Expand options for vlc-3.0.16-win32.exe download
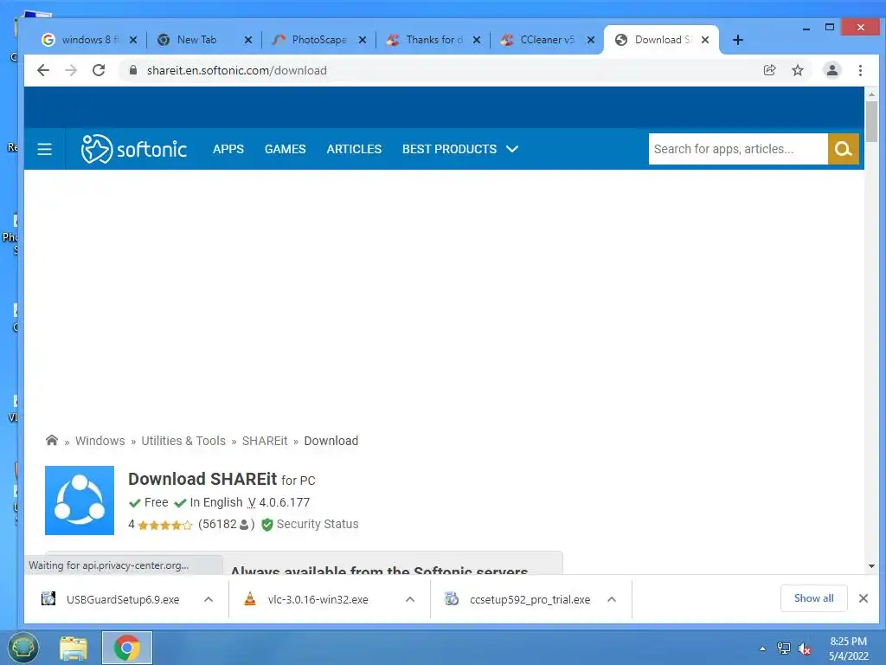 410,599
